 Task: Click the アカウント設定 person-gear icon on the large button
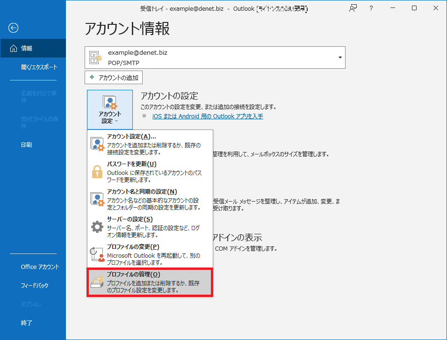(x=110, y=102)
